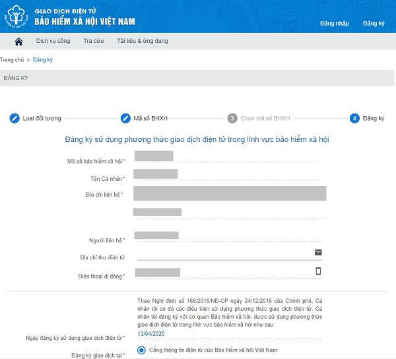This screenshot has width=396, height=359.
Task: Click the Ngày đăng ký sử dụng label
Action: pos(75,338)
